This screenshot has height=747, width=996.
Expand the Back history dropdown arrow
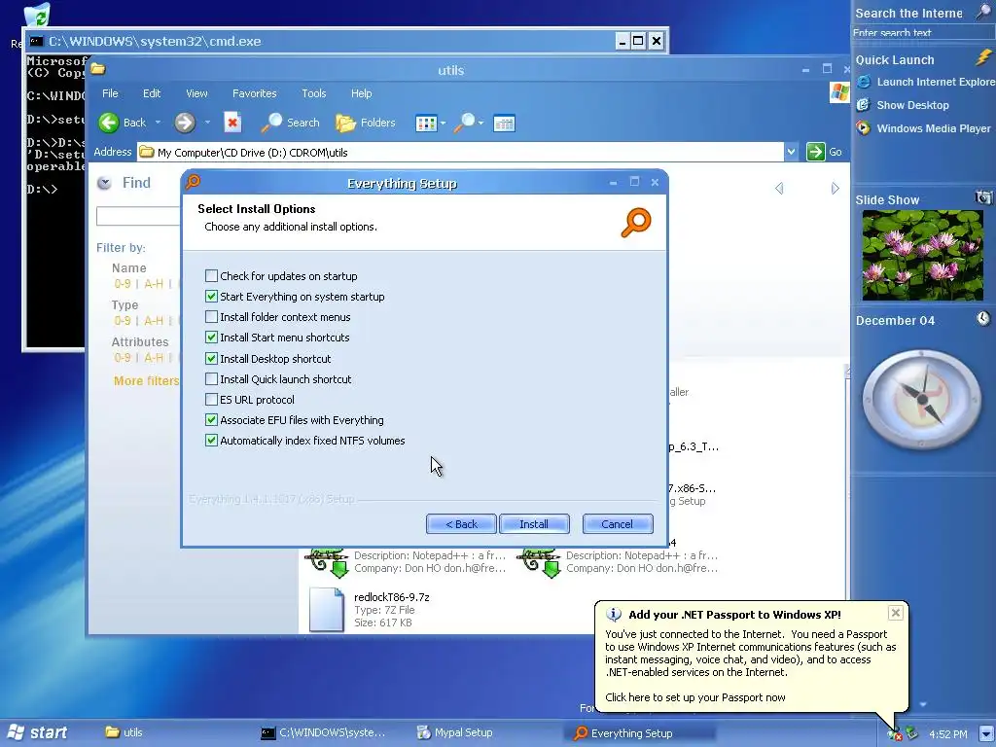tap(158, 123)
